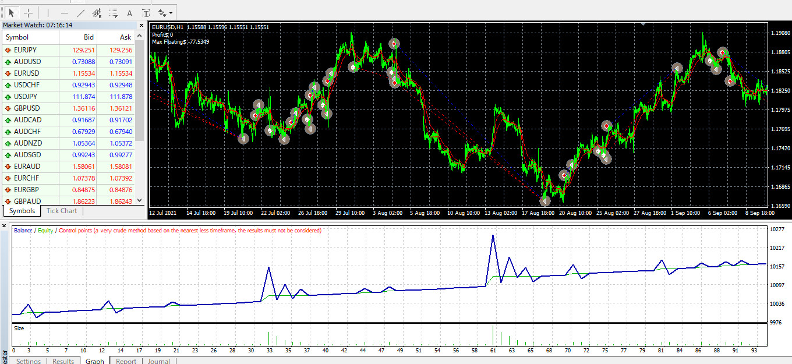Select the EURUSD symbol row

tap(68, 73)
